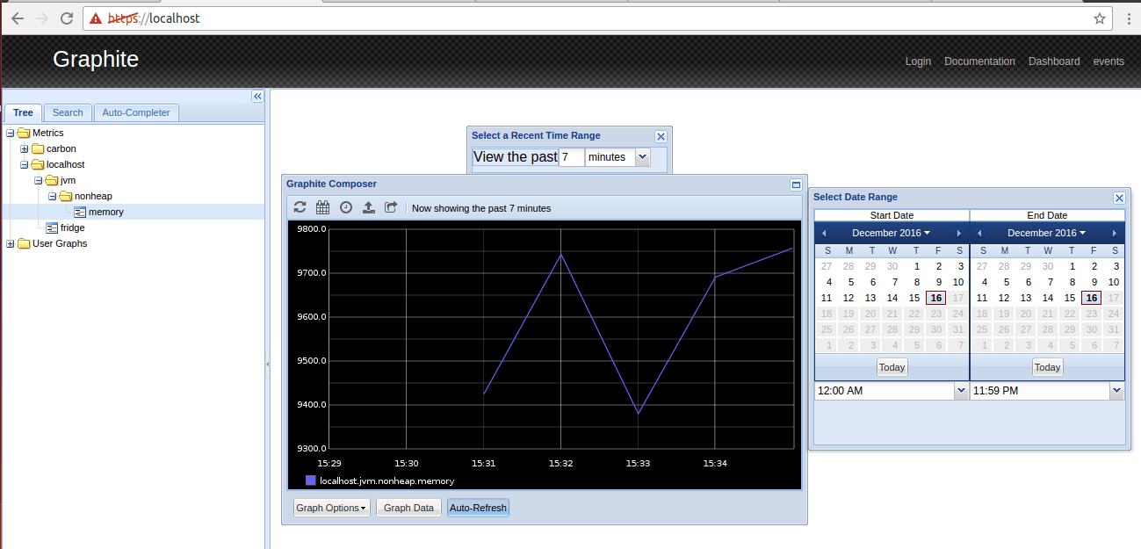Expand the carbon folder
This screenshot has height=549, width=1141.
tap(25, 149)
